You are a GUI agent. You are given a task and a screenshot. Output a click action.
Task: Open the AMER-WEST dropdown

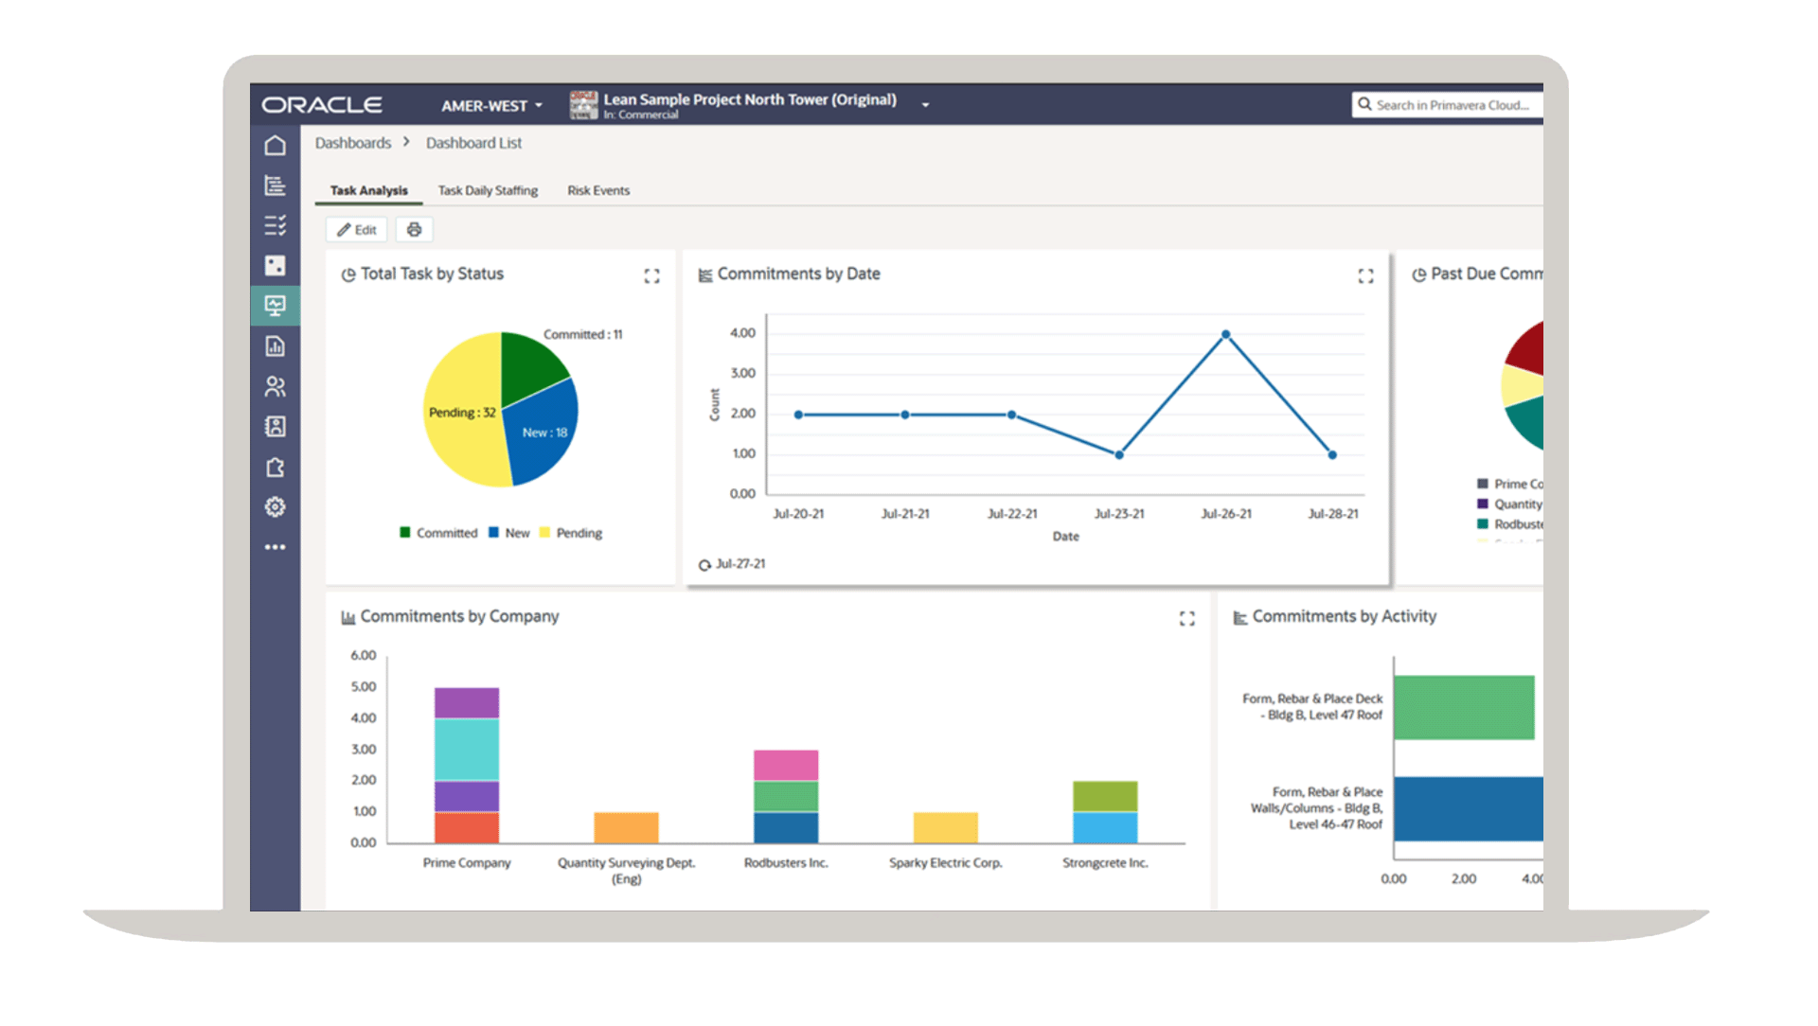[491, 106]
